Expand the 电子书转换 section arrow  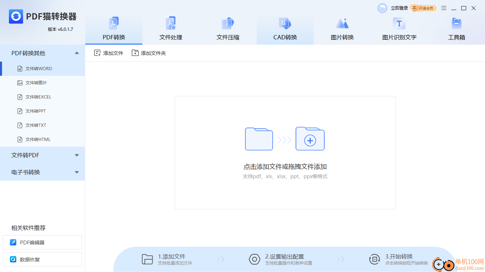click(77, 172)
